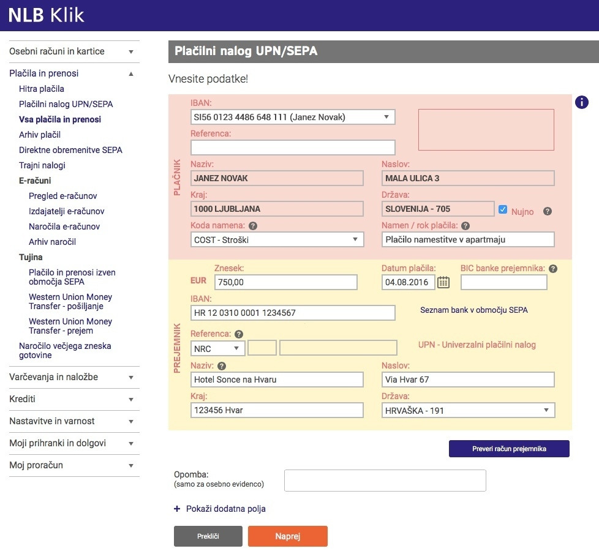Click recipient Kraj field 123456 Hvar
This screenshot has height=554, width=599.
click(x=277, y=410)
